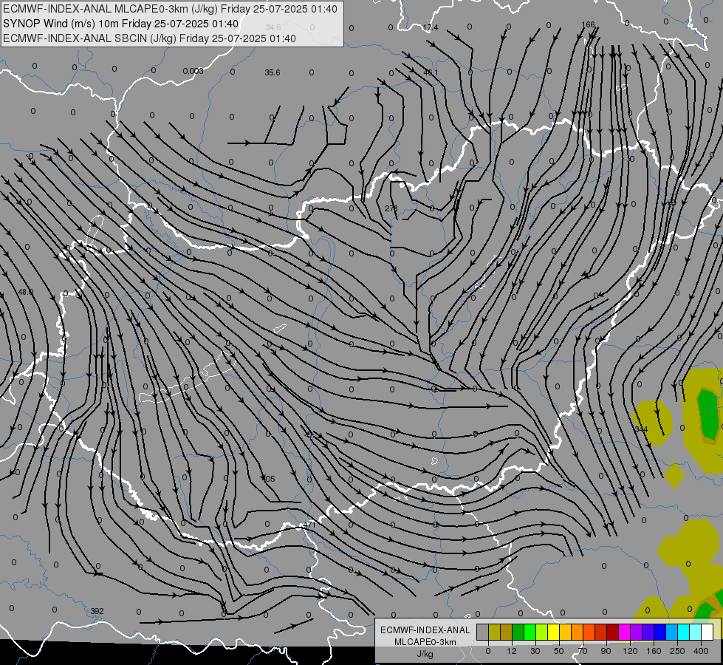Viewport: 723px width, 665px height.
Task: Click the purple legend swatch
Action: [x=637, y=632]
